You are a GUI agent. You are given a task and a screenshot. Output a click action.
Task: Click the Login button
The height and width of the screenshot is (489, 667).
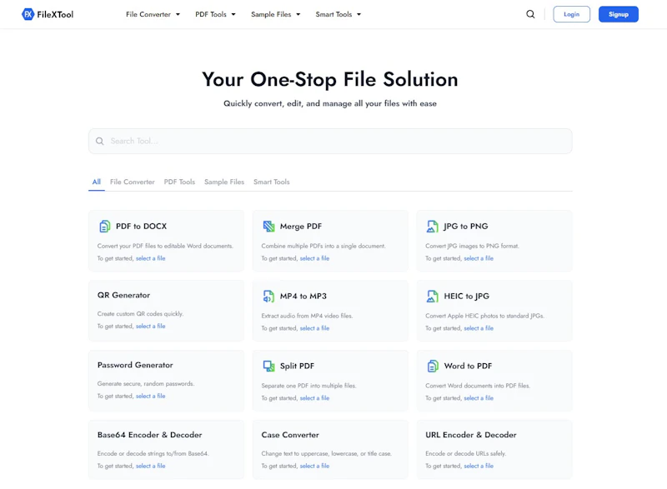[571, 14]
